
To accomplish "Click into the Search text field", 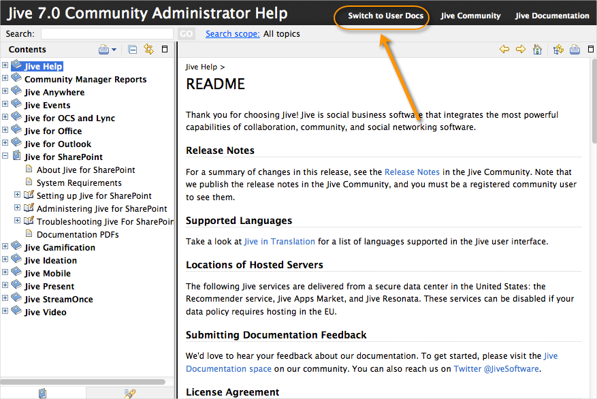I will click(x=107, y=34).
